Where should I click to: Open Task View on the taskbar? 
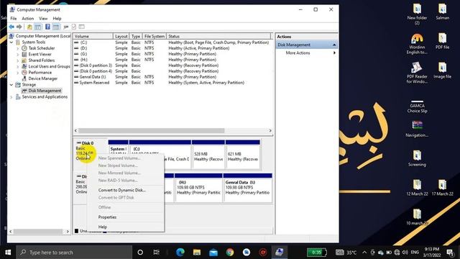(x=157, y=253)
